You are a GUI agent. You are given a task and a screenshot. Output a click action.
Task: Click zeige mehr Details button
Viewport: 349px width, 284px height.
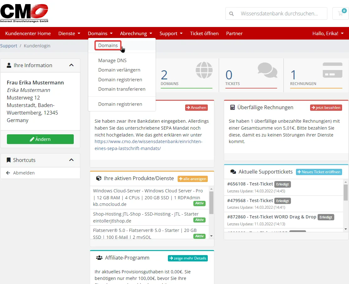188,258
